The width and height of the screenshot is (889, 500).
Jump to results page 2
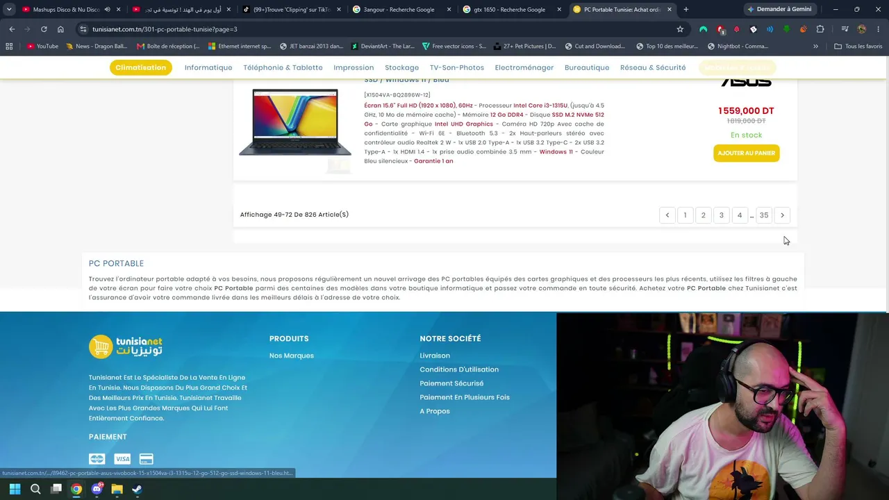tap(703, 215)
